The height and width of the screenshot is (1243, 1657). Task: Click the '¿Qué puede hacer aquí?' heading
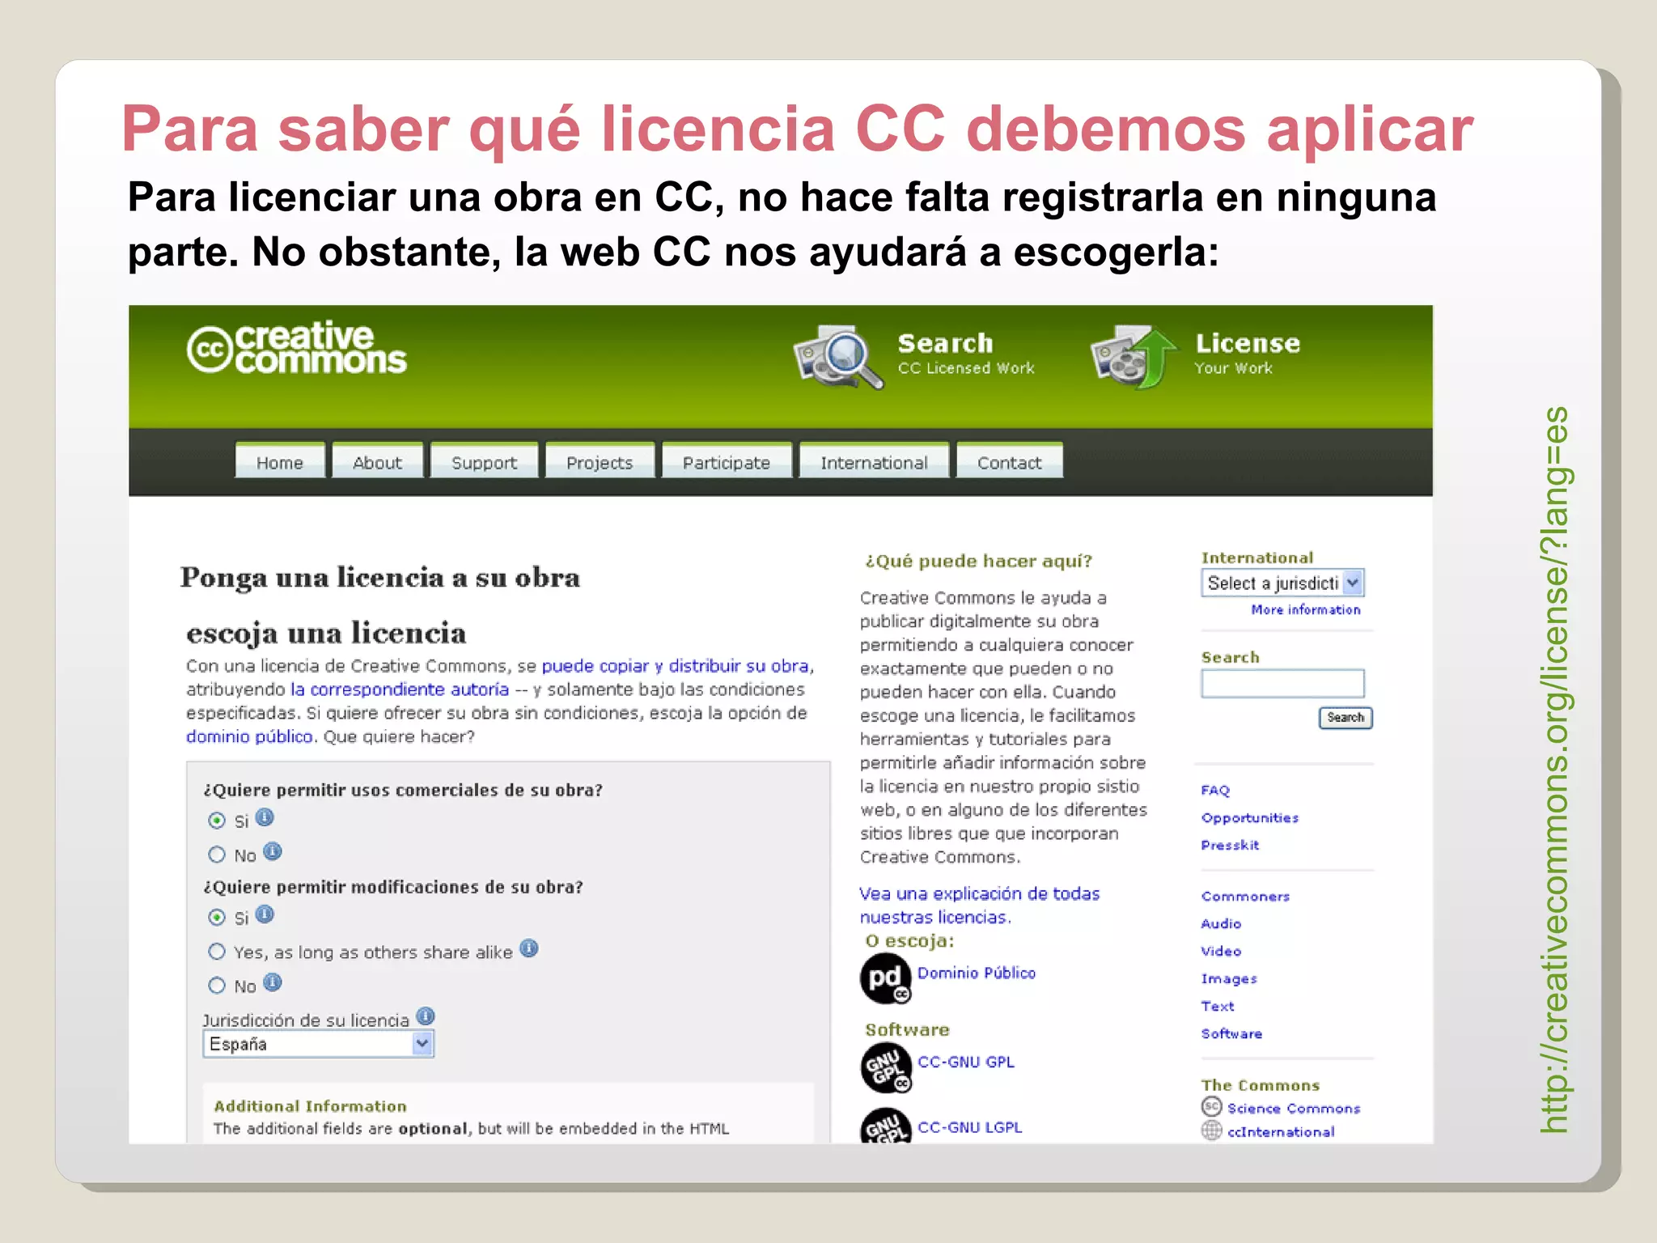[978, 561]
